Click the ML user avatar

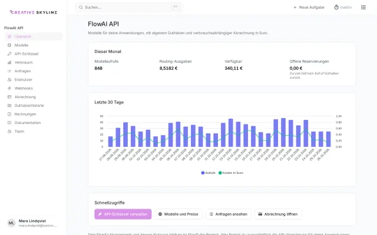[x=11, y=223]
